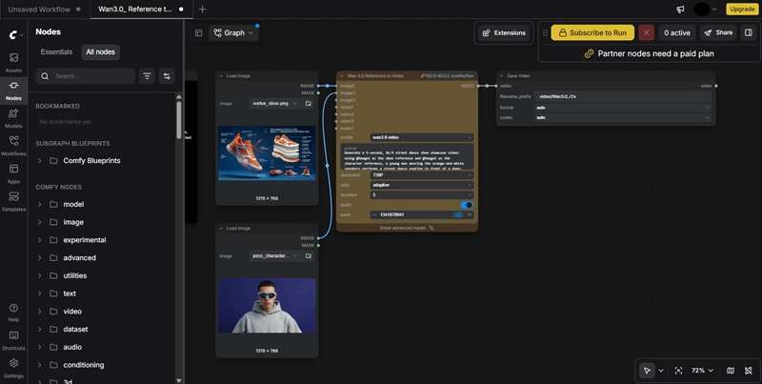Toggle link visibility icon
The width and height of the screenshot is (762, 384).
tap(749, 371)
